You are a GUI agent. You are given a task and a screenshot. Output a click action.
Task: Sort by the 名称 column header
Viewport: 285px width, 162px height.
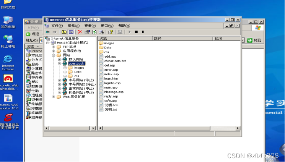(125, 39)
